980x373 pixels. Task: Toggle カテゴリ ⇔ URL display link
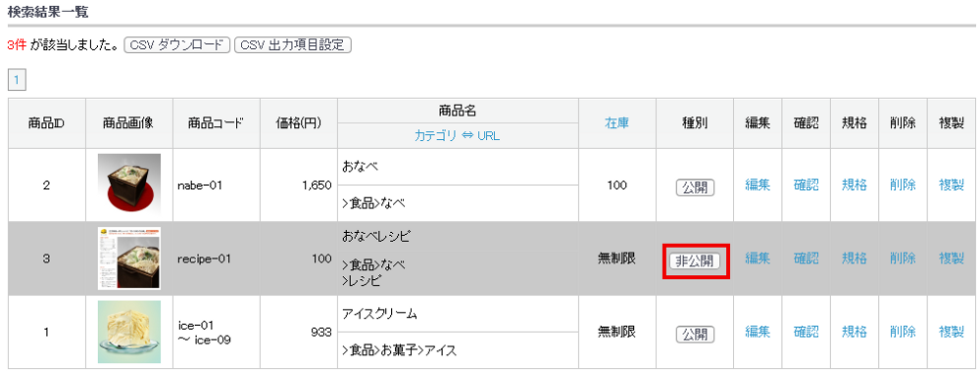click(x=457, y=135)
